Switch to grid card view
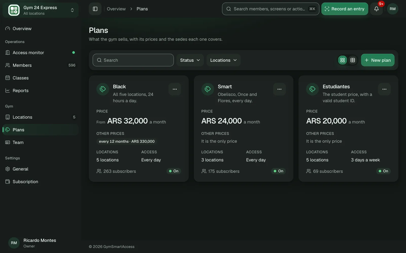406x253 pixels. click(x=343, y=60)
